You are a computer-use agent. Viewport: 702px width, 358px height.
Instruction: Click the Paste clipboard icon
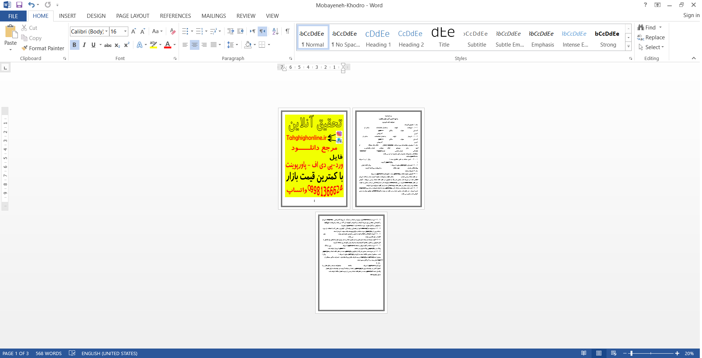pyautogui.click(x=11, y=32)
